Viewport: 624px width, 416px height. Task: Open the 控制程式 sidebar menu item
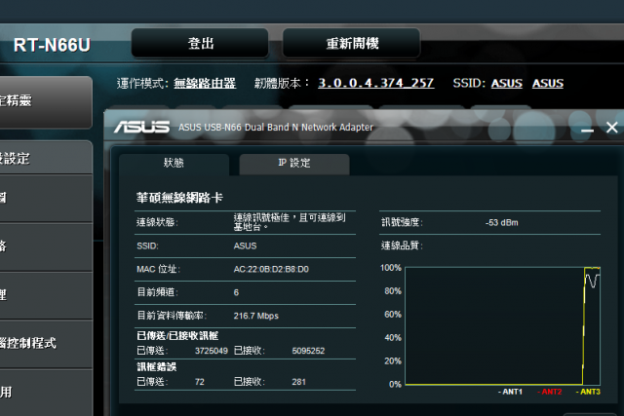pos(46,344)
